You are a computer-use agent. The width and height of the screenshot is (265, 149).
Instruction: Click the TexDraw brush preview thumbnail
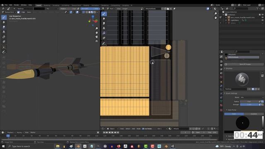(242, 79)
